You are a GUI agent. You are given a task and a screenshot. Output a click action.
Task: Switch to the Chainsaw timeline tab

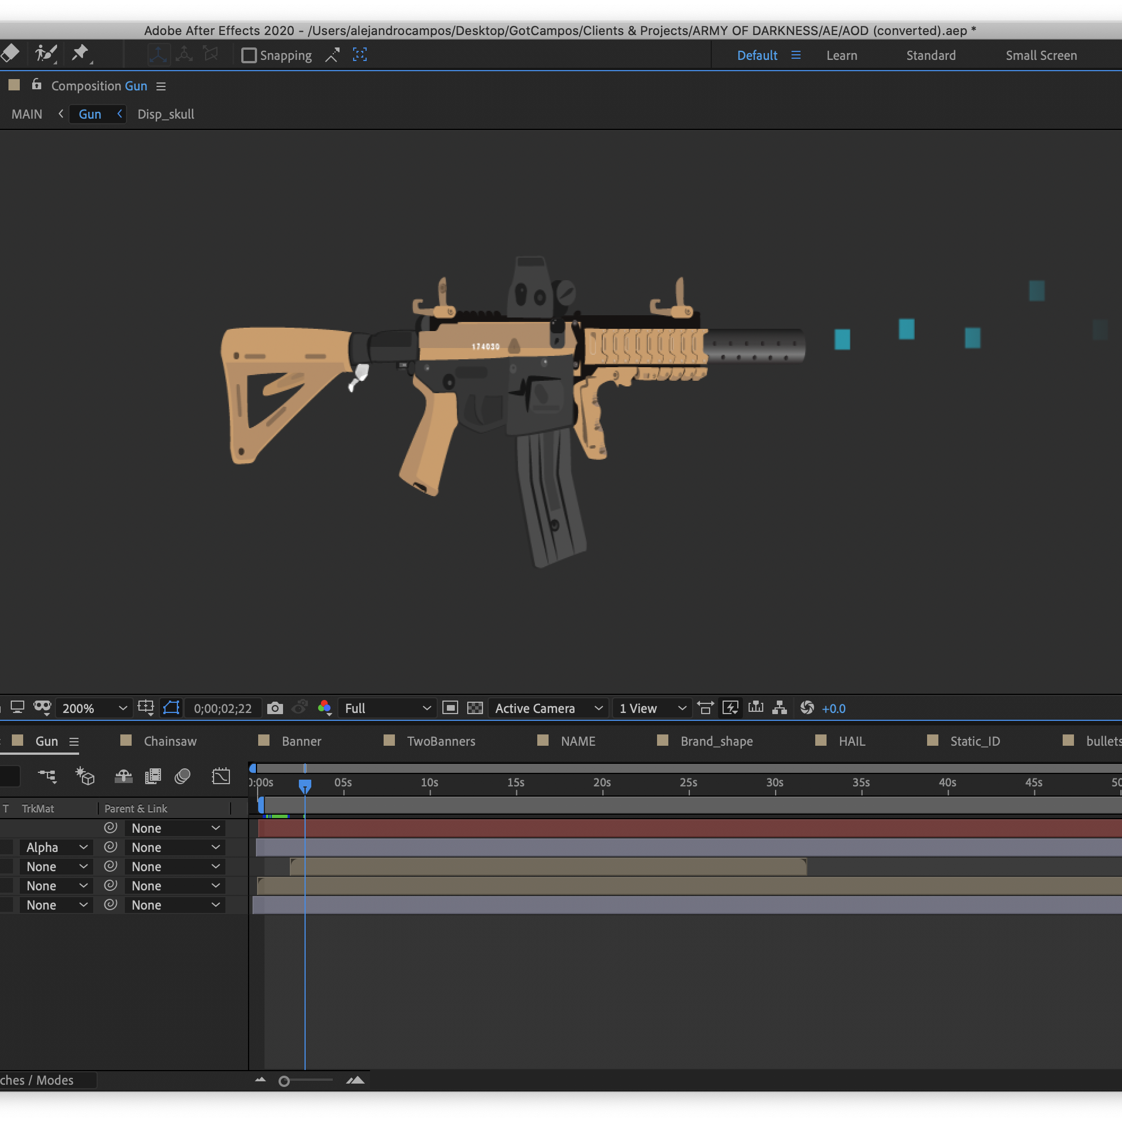click(169, 741)
